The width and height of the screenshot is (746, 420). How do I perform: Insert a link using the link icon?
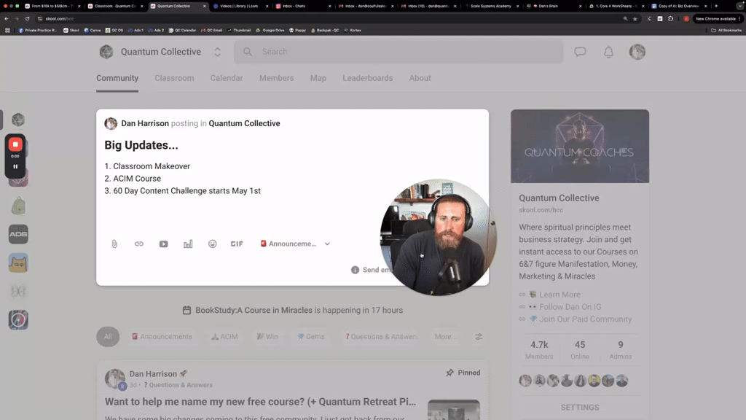(x=138, y=244)
